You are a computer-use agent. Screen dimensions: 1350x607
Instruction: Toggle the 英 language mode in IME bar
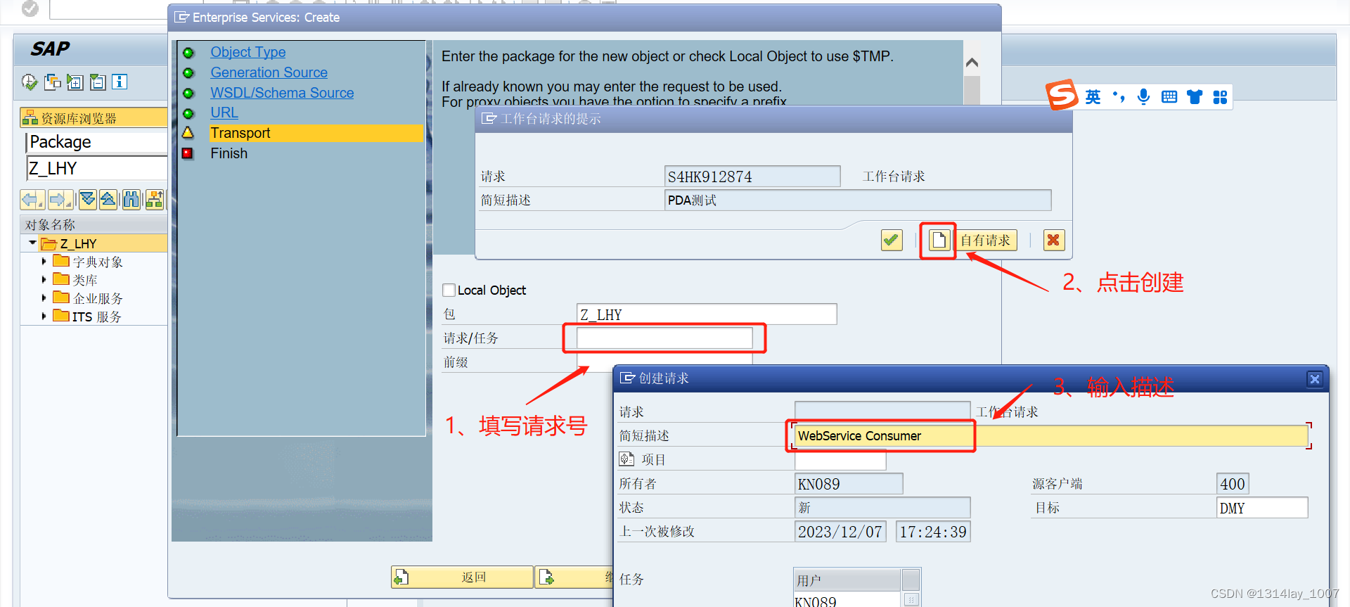1093,97
